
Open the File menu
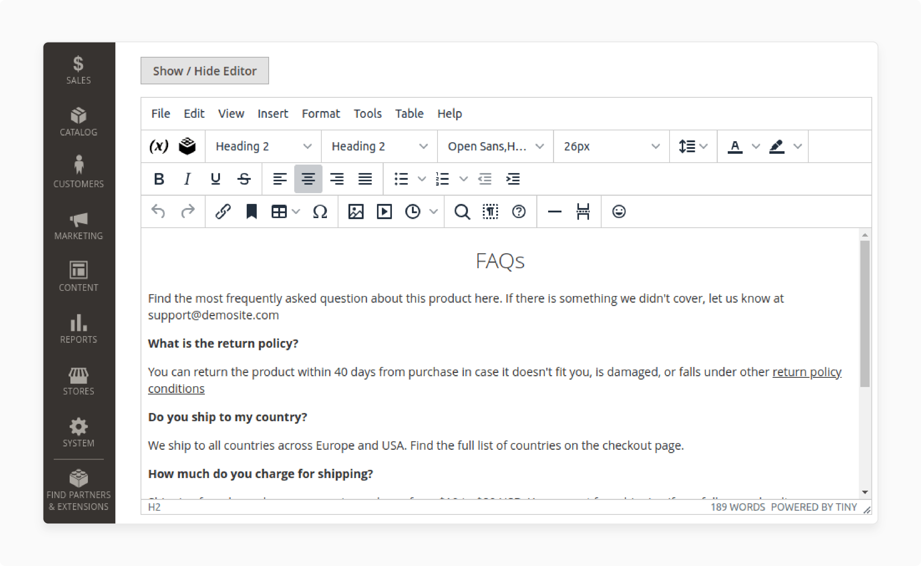(x=161, y=113)
